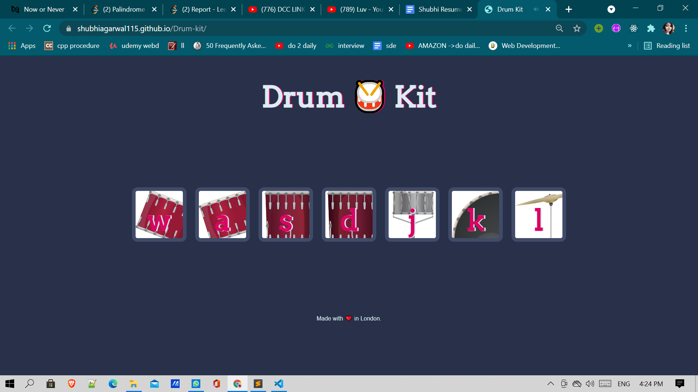
Task: Open the notification center icon
Action: (x=679, y=384)
